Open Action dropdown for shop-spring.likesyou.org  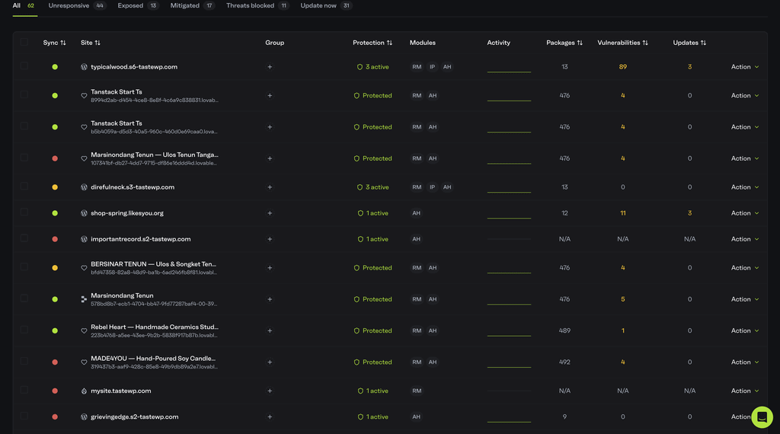tap(745, 212)
